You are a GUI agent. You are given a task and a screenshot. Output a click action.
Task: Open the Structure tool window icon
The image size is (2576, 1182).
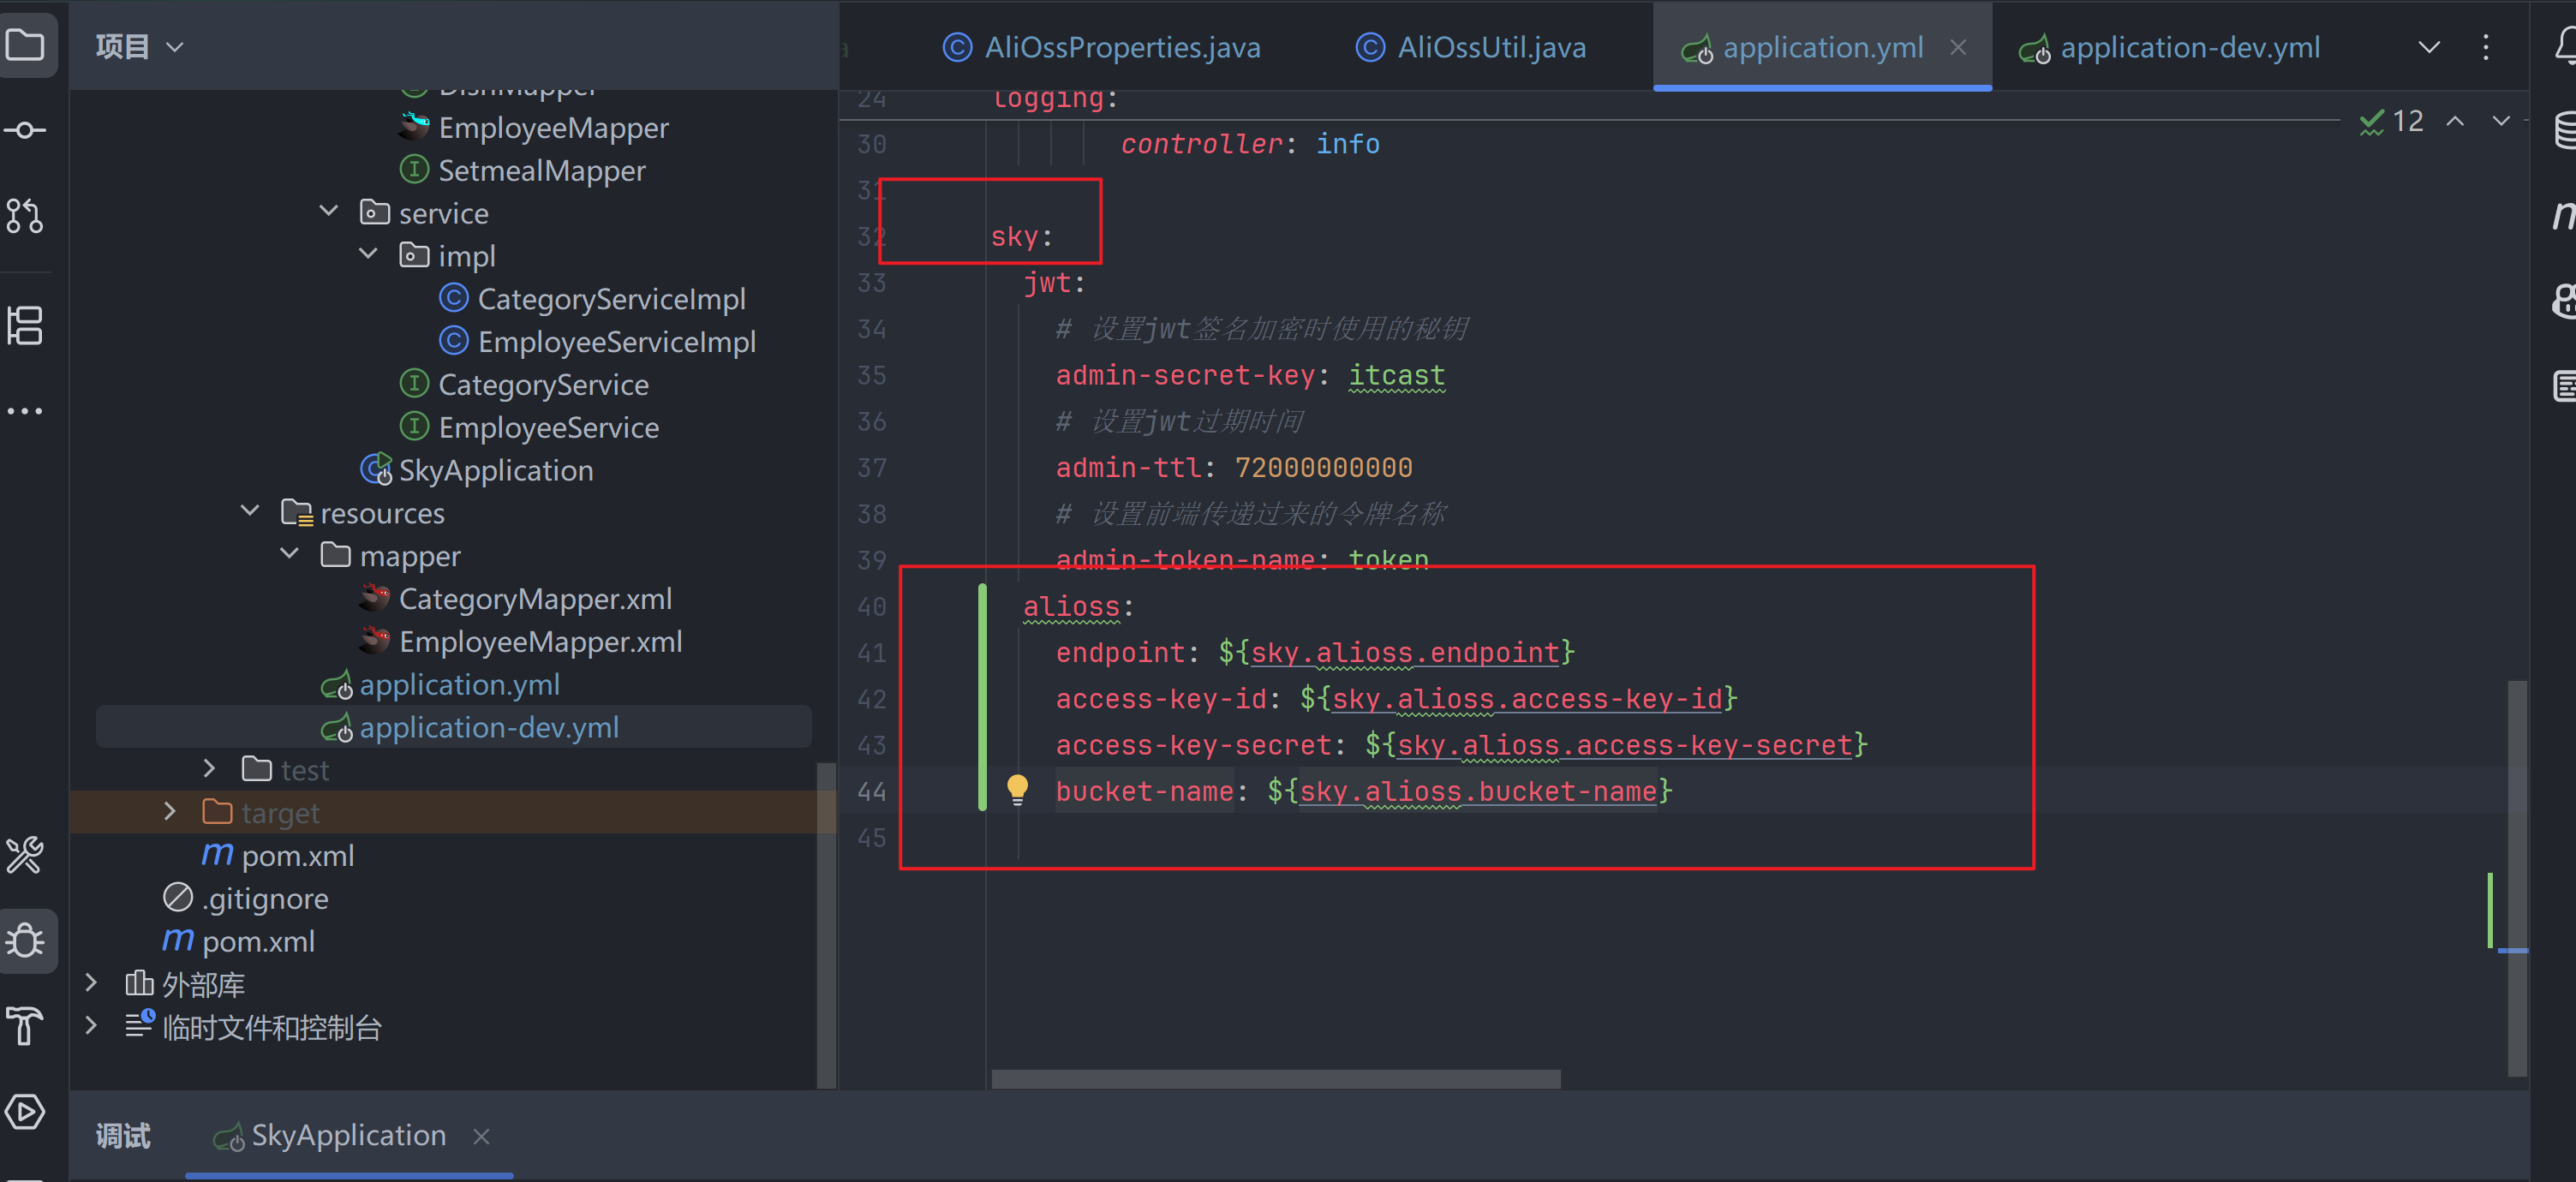pyautogui.click(x=25, y=326)
